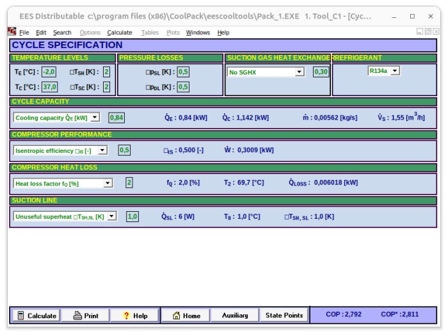The width and height of the screenshot is (448, 336).
Task: Click the cooling capacity value field 0,84
Action: [116, 118]
